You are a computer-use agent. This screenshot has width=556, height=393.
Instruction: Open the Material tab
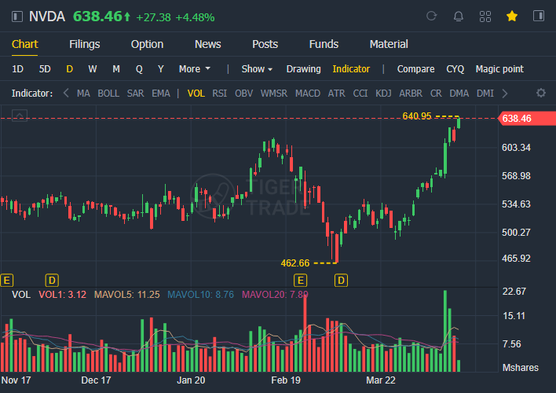[x=389, y=44]
